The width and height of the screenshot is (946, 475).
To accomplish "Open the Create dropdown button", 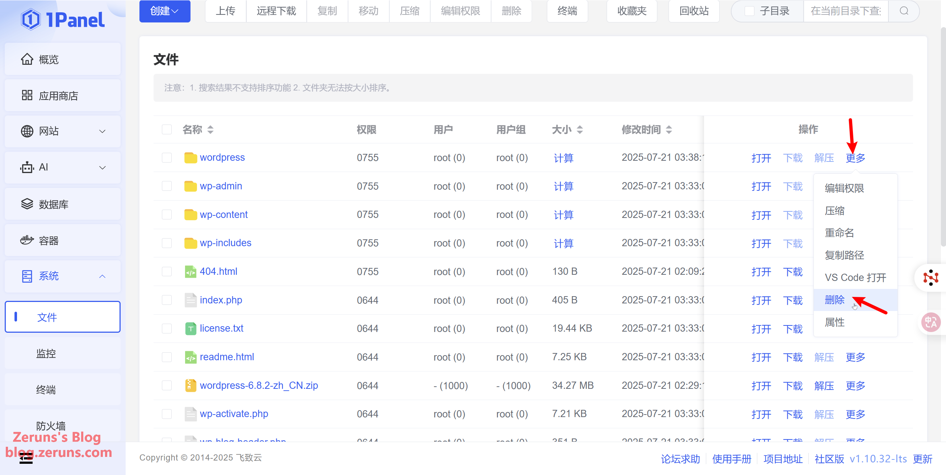I will (164, 11).
